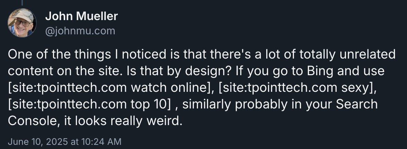This screenshot has width=407, height=149.
Task: Click the word "Bing" in the post
Action: [320, 71]
